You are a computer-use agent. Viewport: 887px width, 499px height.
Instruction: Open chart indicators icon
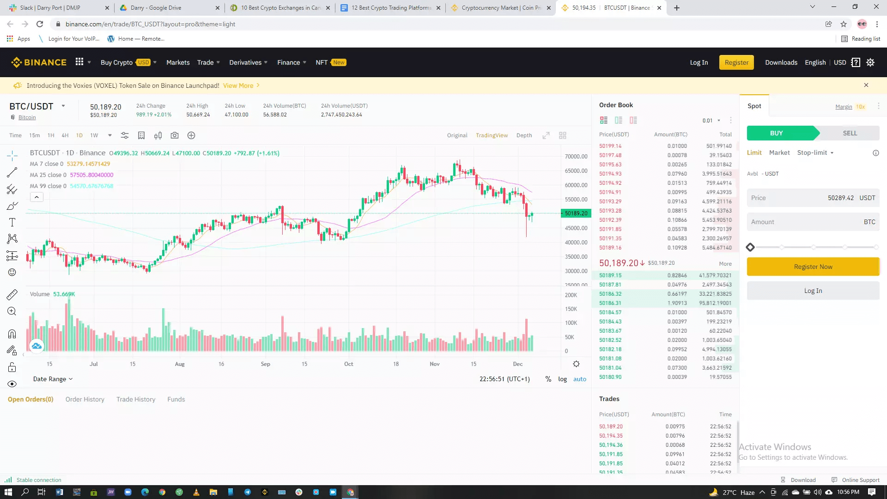coord(141,135)
